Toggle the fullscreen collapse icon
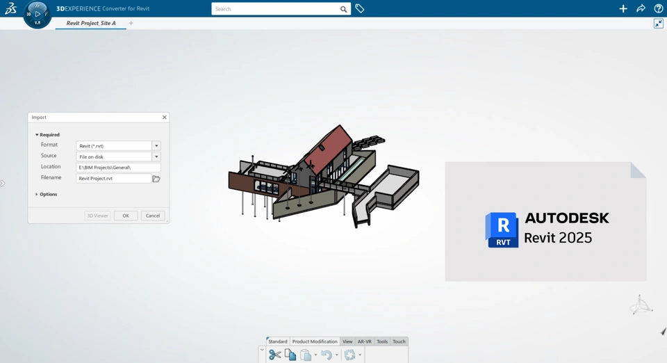Screen dimensions: 667x363 pos(659,24)
